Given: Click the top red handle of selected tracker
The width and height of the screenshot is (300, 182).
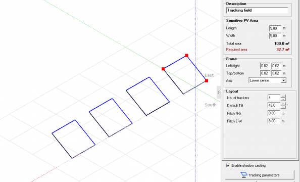Looking at the screenshot, I should tap(186, 56).
